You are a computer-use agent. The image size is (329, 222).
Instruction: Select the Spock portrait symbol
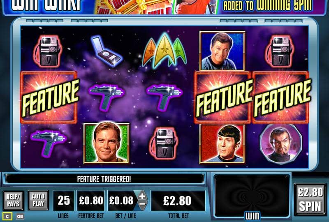222,144
